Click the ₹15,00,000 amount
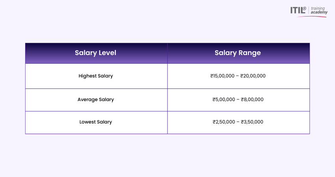Image resolution: width=335 pixels, height=177 pixels. [222, 76]
